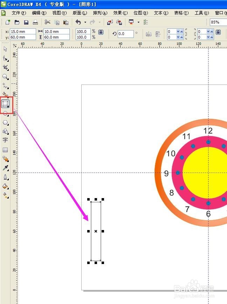Click the Export icon
227x304 pixels.
coord(119,22)
